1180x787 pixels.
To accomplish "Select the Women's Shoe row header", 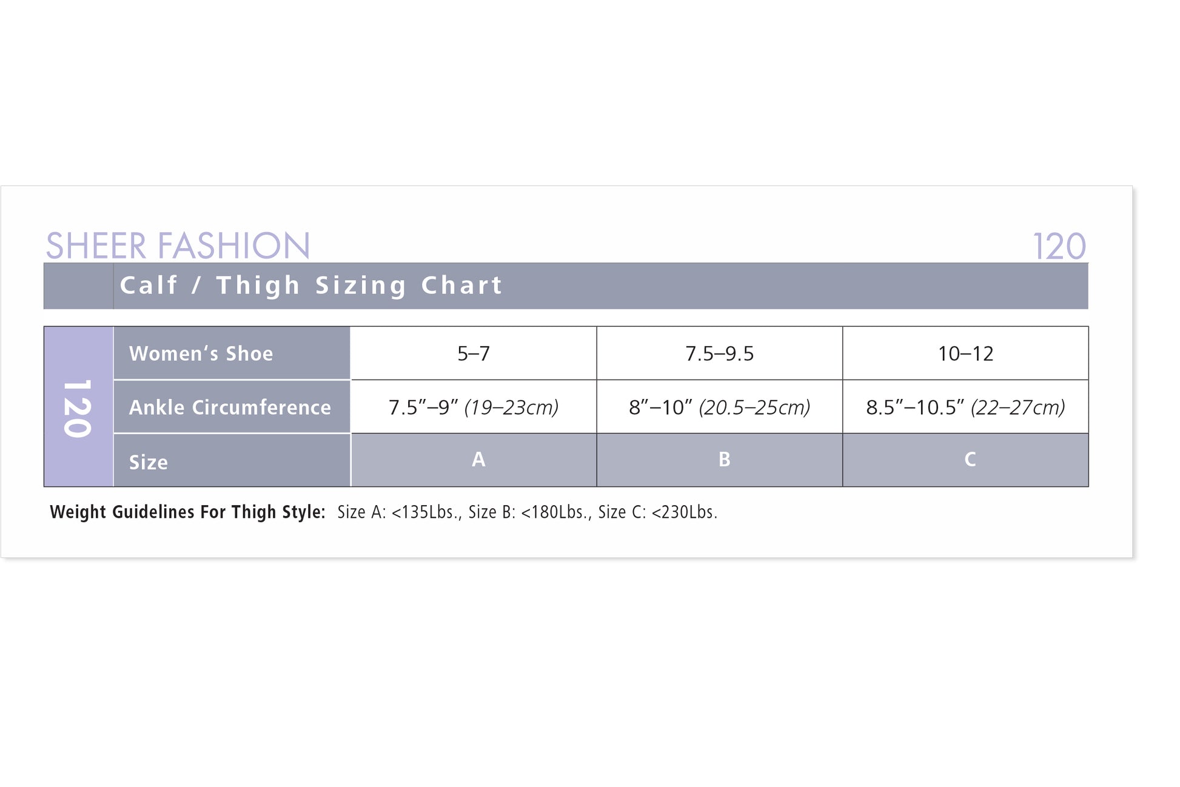I will 201,353.
